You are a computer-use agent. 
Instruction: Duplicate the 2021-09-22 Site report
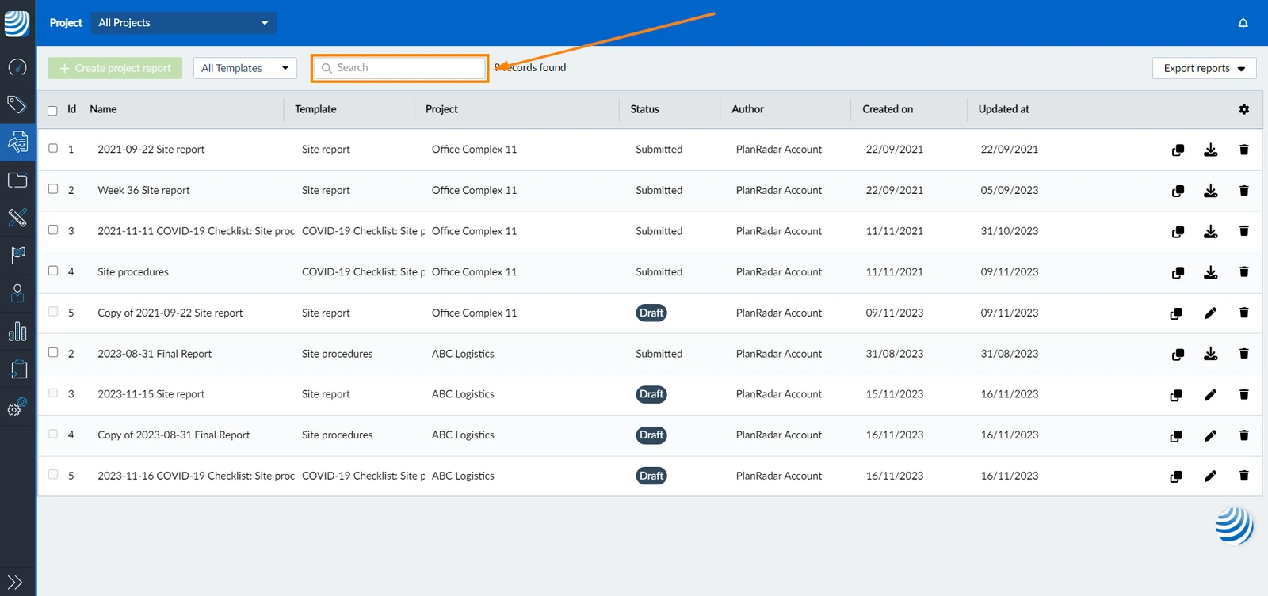pyautogui.click(x=1178, y=150)
